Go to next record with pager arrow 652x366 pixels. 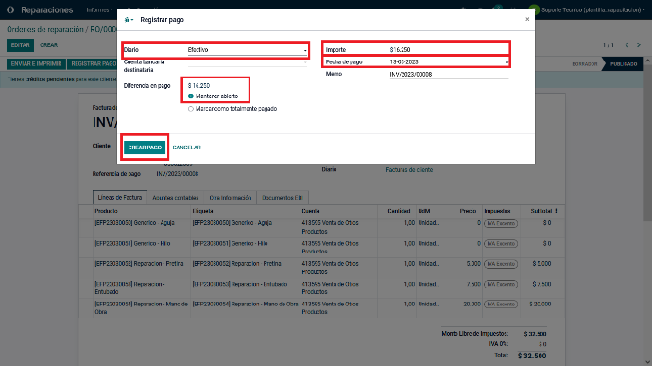(639, 45)
